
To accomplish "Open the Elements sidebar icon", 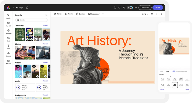I will pos(8,53).
